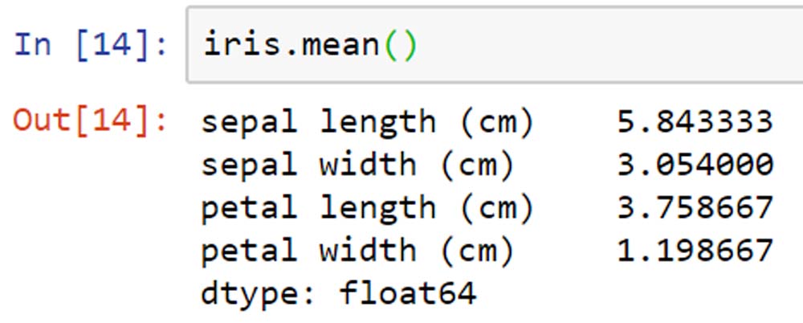Click the green closing parenthesis in code

tap(409, 46)
